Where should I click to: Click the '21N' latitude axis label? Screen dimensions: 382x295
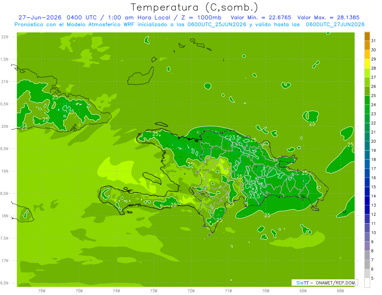coord(5,82)
